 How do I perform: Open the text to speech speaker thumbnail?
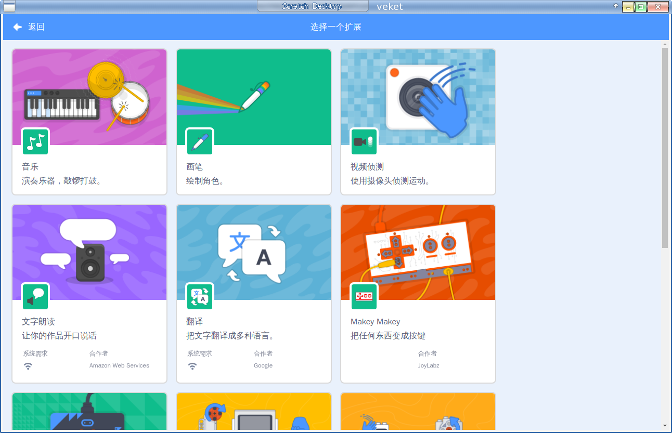point(89,253)
